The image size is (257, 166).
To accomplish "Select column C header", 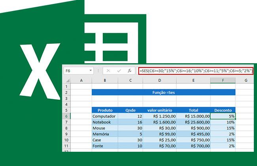I will coord(130,80).
